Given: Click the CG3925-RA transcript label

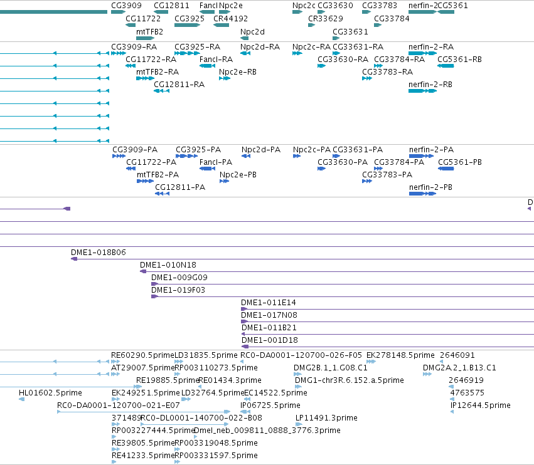Looking at the screenshot, I should [x=197, y=46].
